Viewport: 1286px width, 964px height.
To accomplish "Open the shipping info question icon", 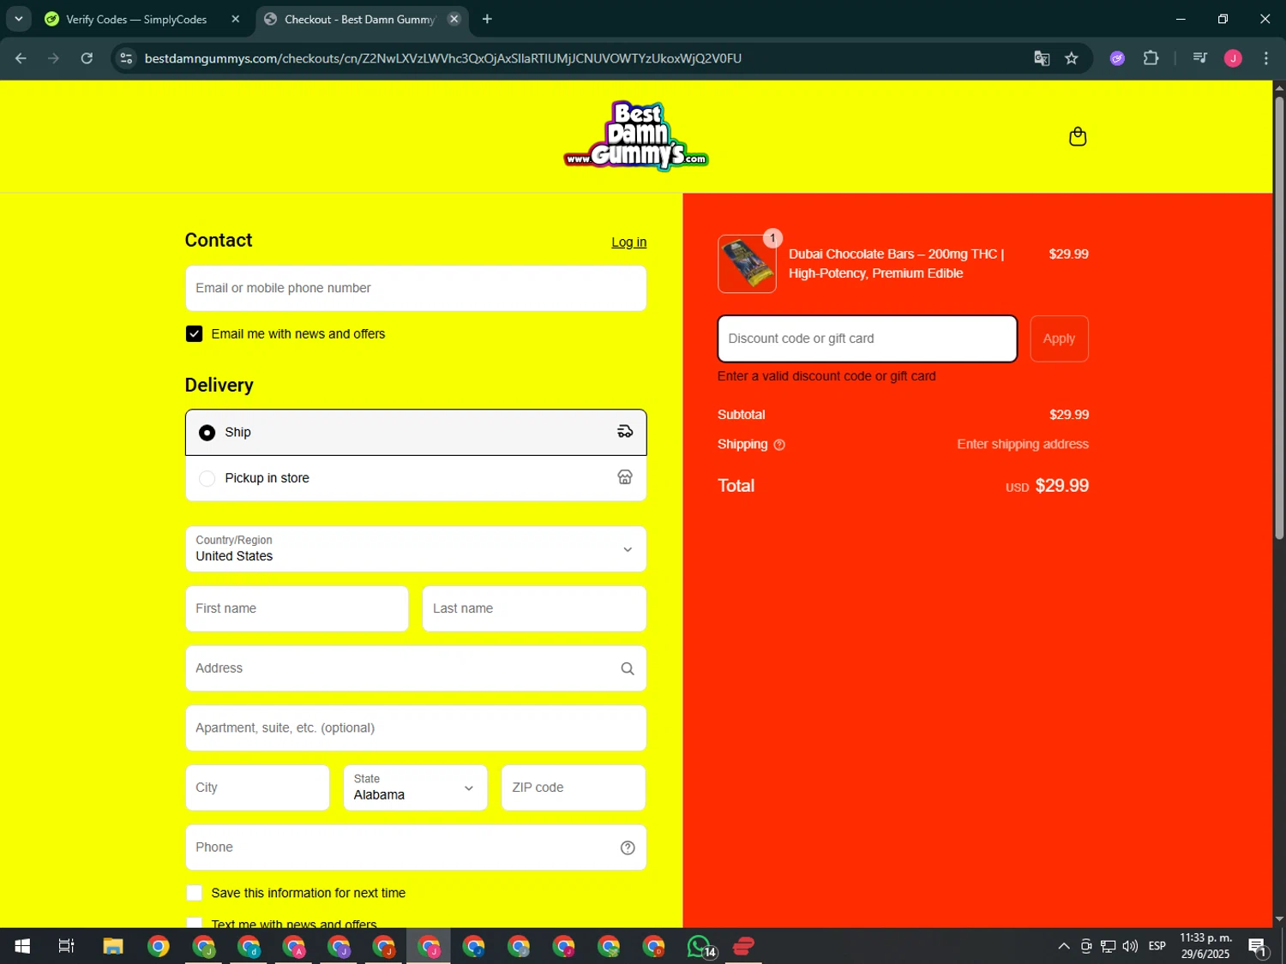I will pyautogui.click(x=779, y=445).
